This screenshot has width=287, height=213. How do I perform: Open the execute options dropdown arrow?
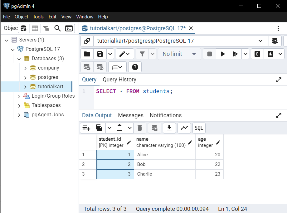(x=246, y=54)
